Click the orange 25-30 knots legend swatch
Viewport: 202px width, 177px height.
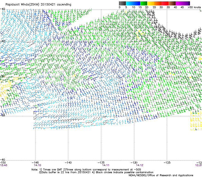(x=158, y=3)
